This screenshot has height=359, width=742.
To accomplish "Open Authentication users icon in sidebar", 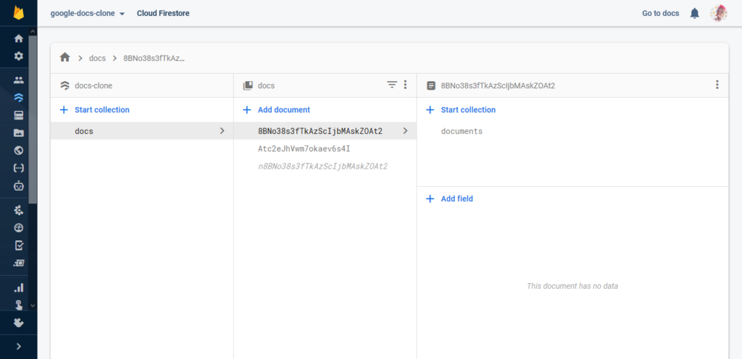I will click(x=19, y=80).
